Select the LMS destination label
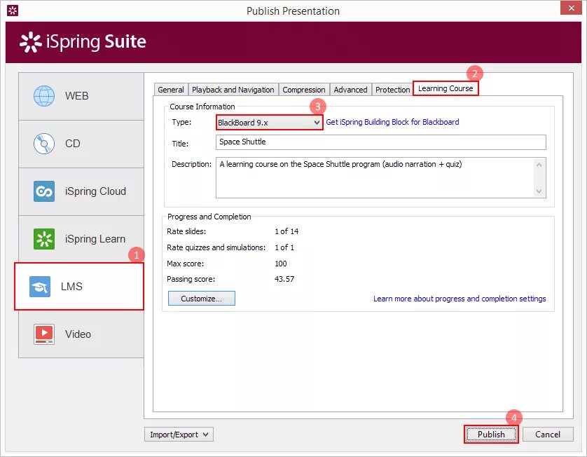This screenshot has width=587, height=457. [71, 287]
